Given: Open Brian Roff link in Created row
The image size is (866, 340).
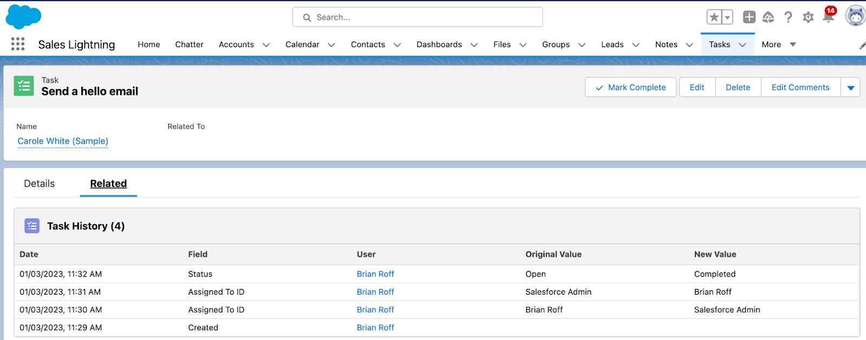Looking at the screenshot, I should (375, 328).
